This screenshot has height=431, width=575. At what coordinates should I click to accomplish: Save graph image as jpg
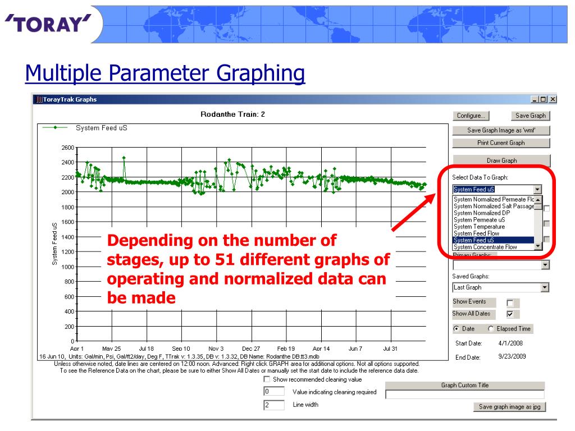click(x=509, y=407)
